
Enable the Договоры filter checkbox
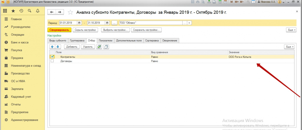(x=52, y=61)
